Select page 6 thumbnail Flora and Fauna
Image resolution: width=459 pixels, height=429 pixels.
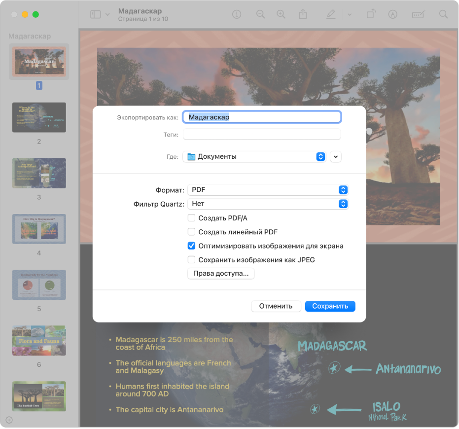click(x=39, y=341)
